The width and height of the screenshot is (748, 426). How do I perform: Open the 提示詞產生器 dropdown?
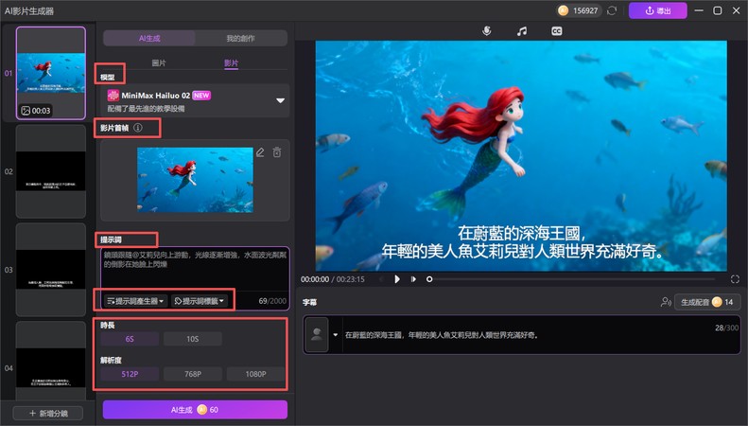click(x=134, y=301)
